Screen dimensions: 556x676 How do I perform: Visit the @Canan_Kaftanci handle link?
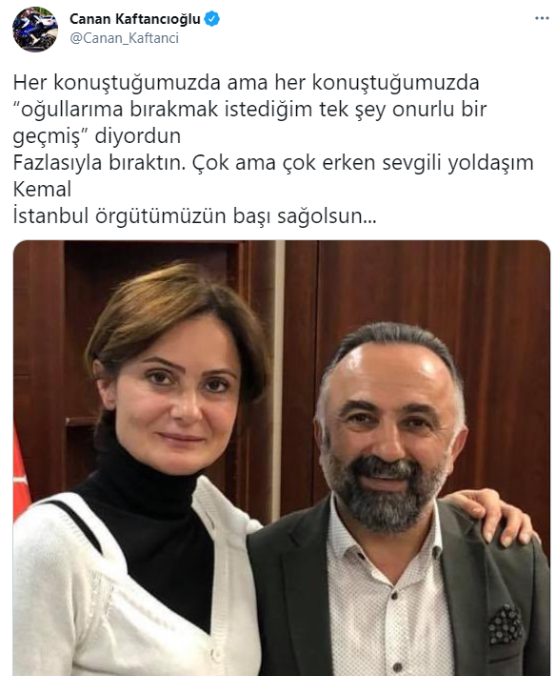(x=124, y=38)
